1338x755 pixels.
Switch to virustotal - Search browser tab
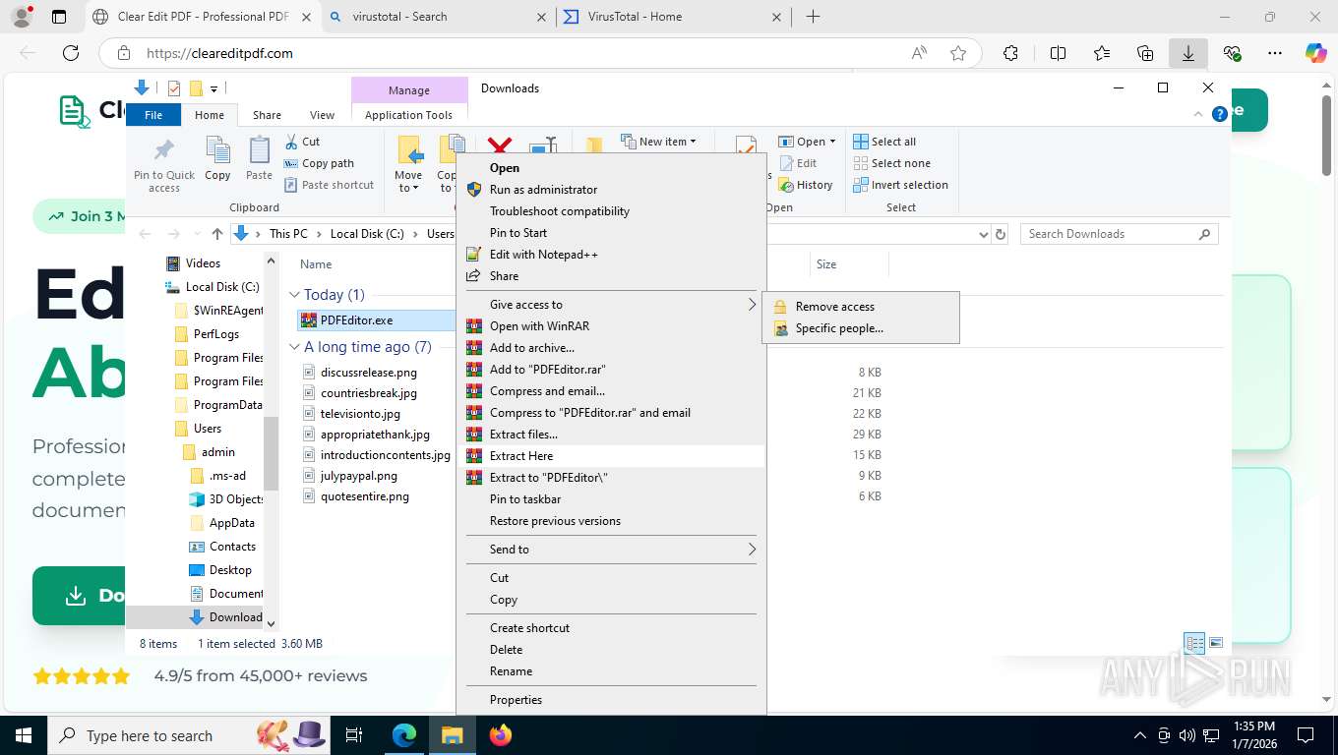click(x=437, y=17)
